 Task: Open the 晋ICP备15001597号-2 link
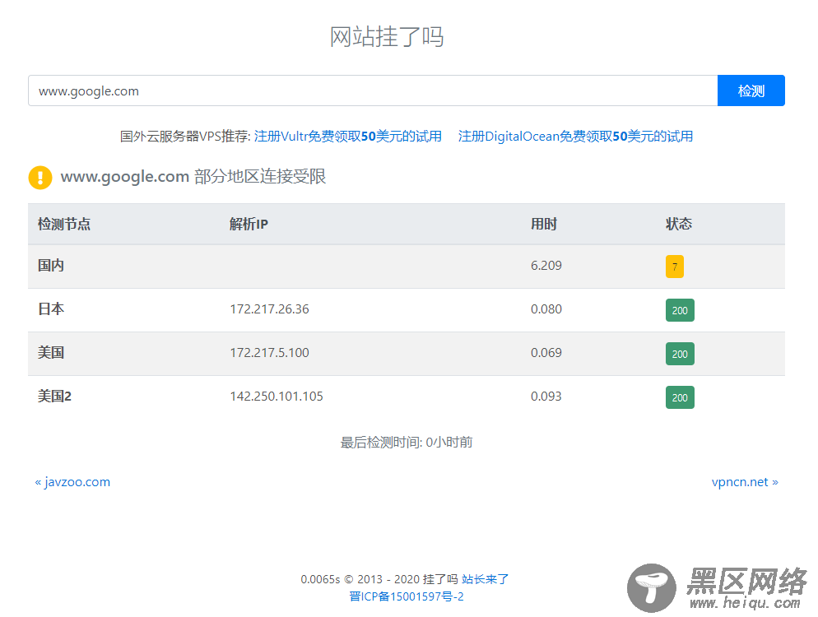point(407,596)
